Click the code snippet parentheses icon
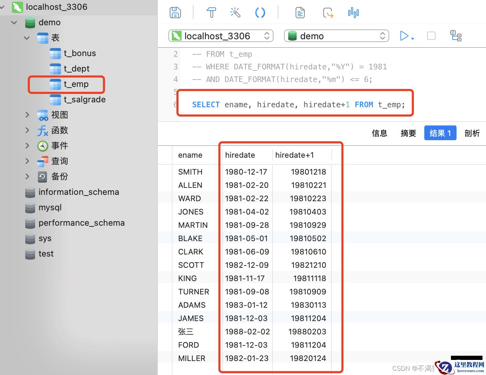The width and height of the screenshot is (486, 375). pyautogui.click(x=260, y=13)
